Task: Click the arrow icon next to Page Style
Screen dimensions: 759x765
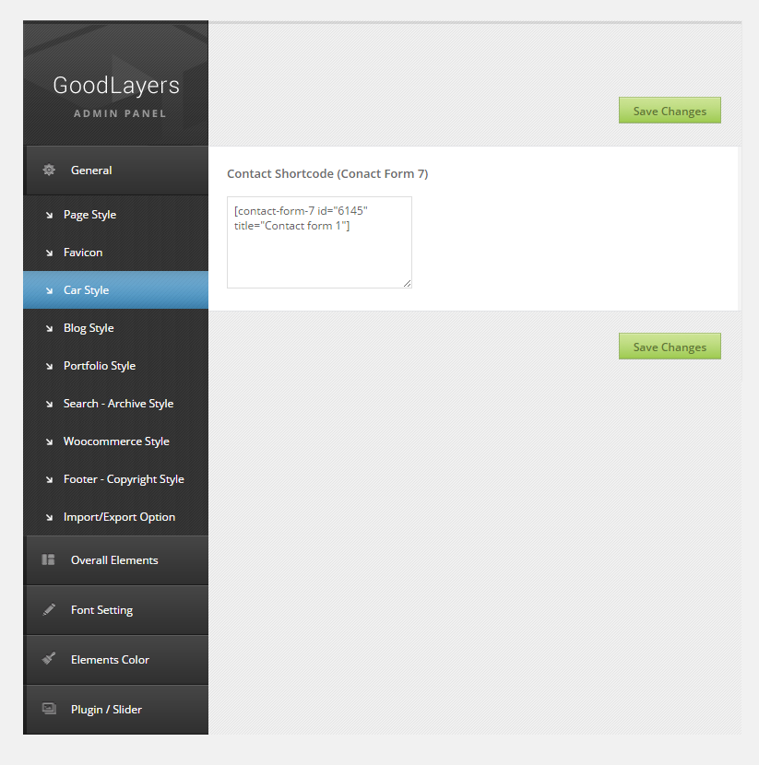Action: point(49,215)
